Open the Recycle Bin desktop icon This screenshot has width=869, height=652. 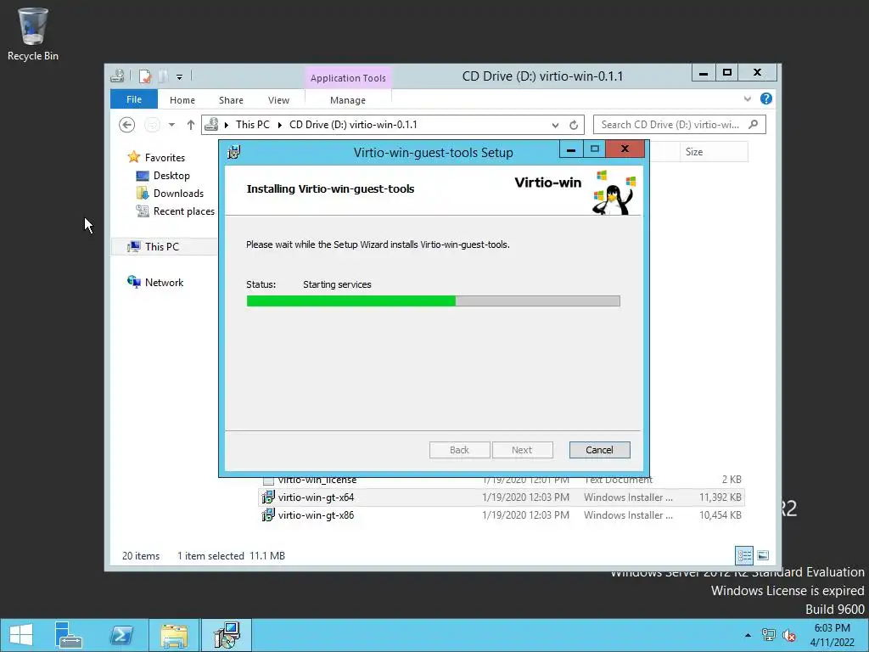coord(33,34)
